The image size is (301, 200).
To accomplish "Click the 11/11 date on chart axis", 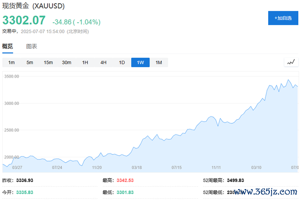I will [216, 167].
